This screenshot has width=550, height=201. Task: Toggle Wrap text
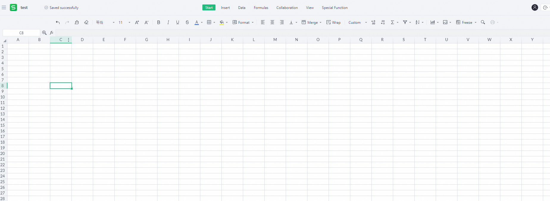334,22
